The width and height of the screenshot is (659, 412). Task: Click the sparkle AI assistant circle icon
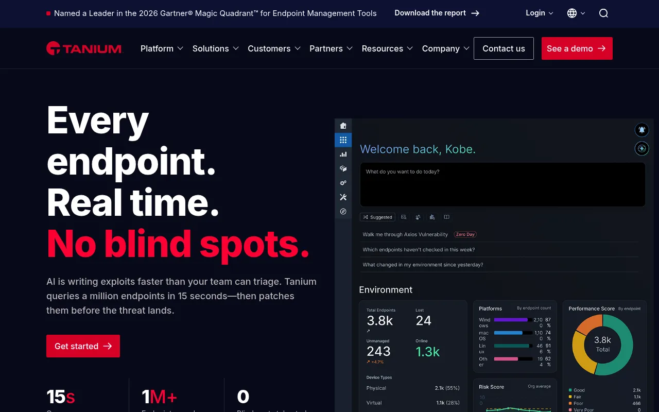(642, 149)
